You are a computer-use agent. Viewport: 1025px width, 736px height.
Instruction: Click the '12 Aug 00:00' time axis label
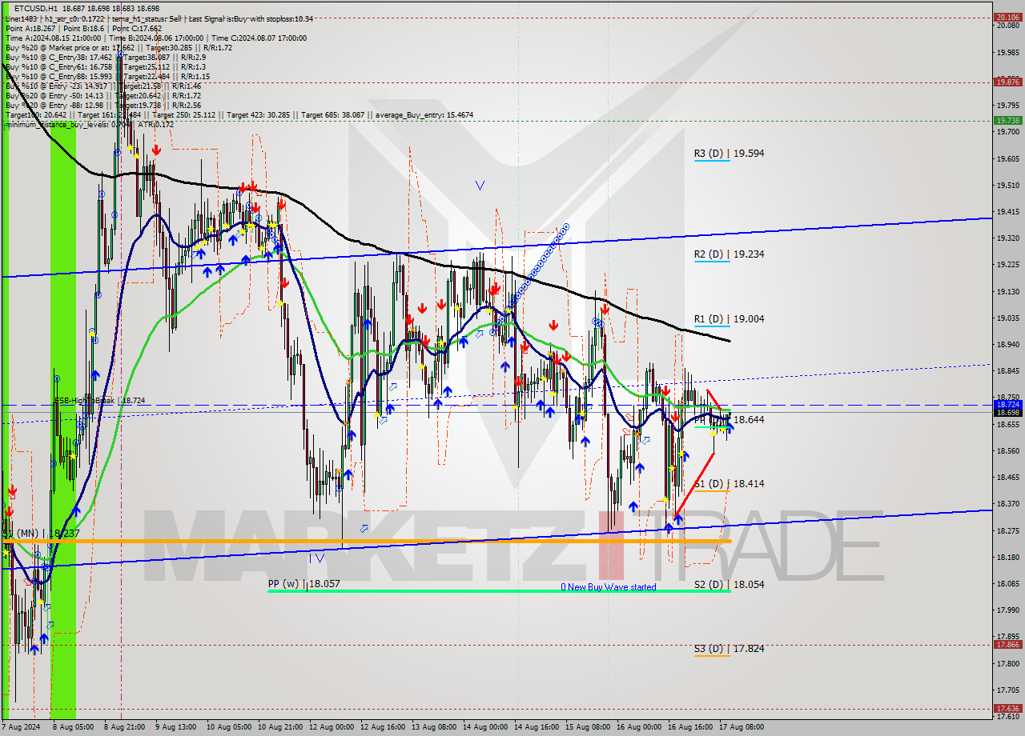click(x=332, y=727)
